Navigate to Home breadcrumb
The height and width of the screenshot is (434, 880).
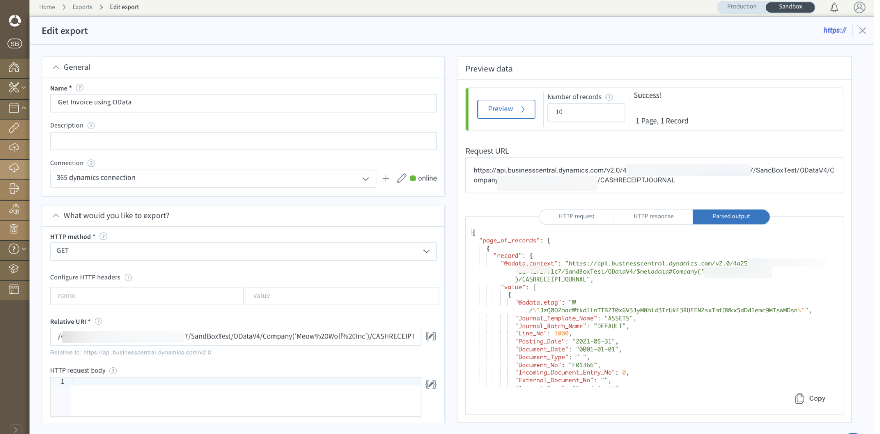47,7
